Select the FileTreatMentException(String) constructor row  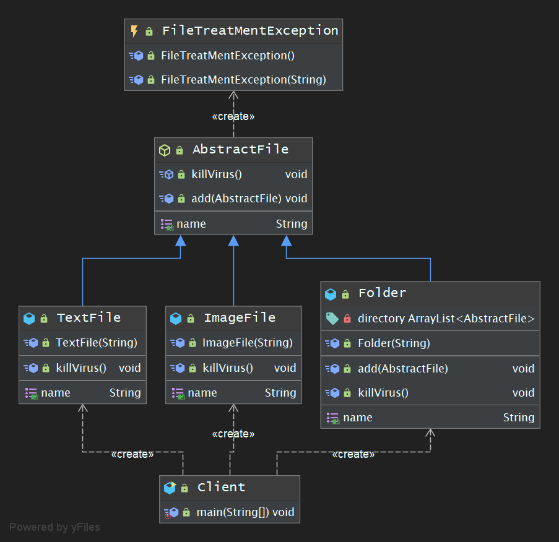(x=243, y=80)
